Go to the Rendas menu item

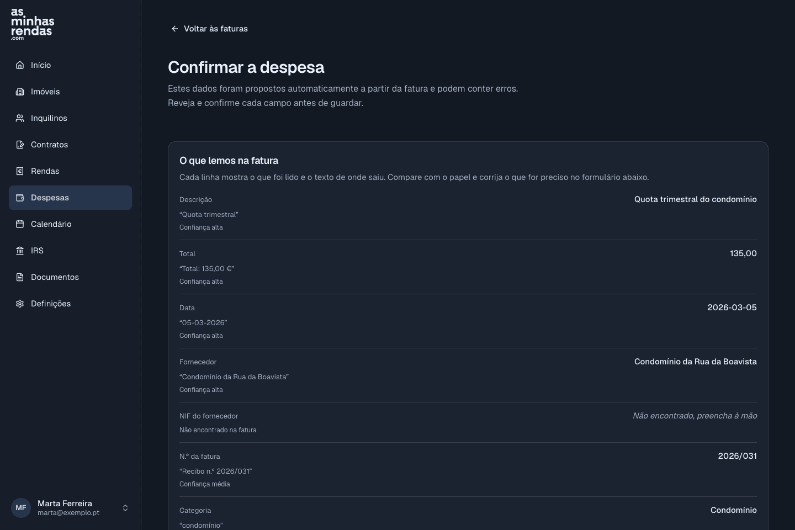(70, 171)
